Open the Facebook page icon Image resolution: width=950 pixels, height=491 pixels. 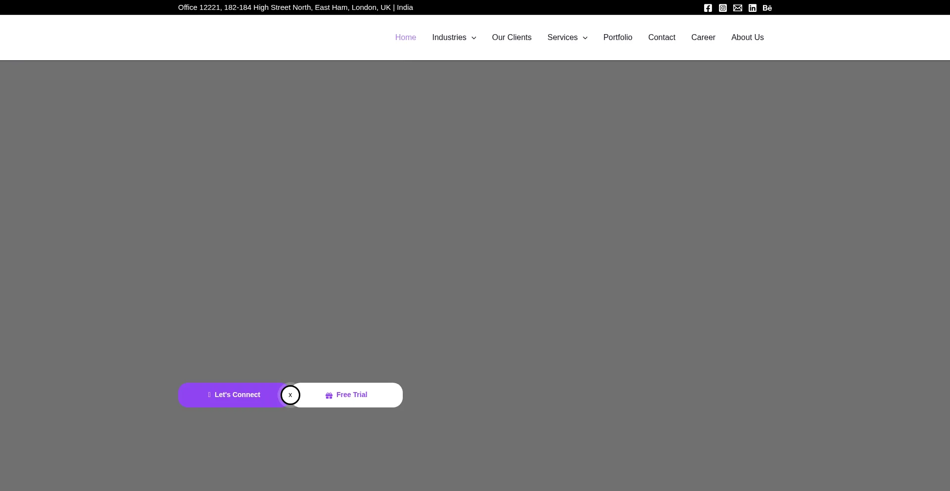click(708, 8)
